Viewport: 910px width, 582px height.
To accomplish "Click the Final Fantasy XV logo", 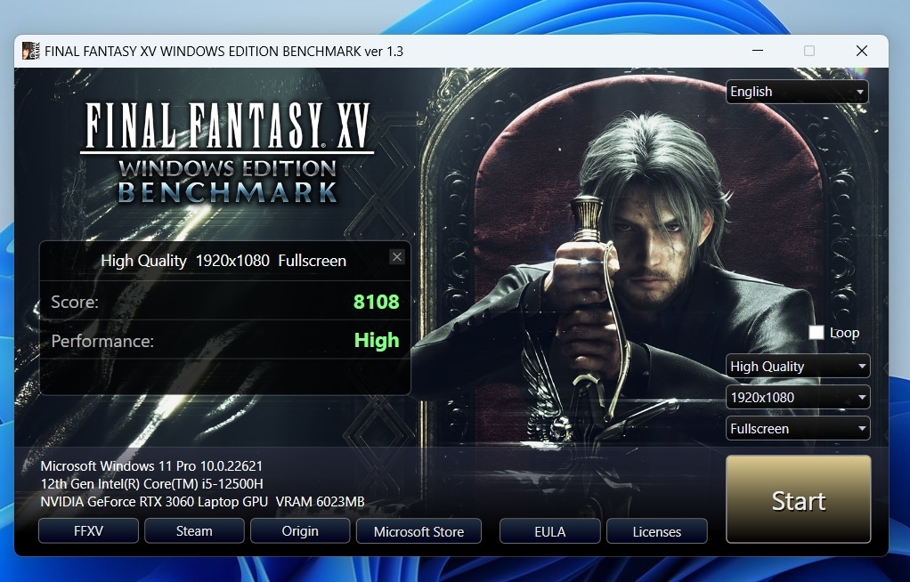I will [x=227, y=151].
